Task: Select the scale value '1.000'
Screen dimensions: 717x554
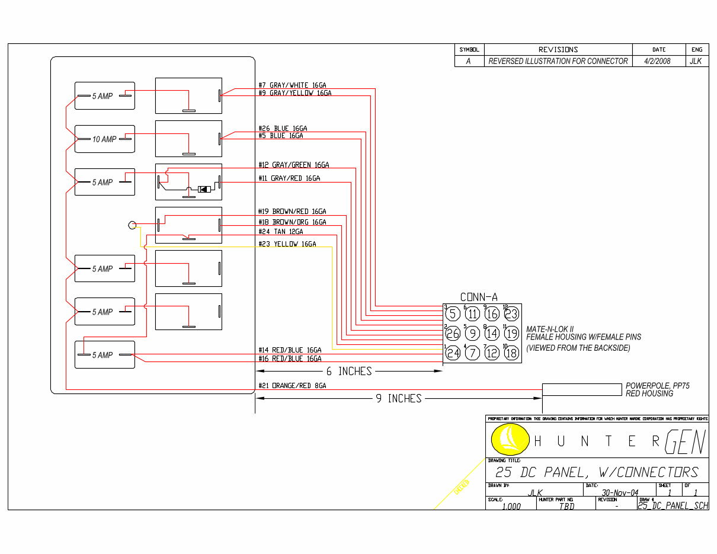Action: click(511, 507)
